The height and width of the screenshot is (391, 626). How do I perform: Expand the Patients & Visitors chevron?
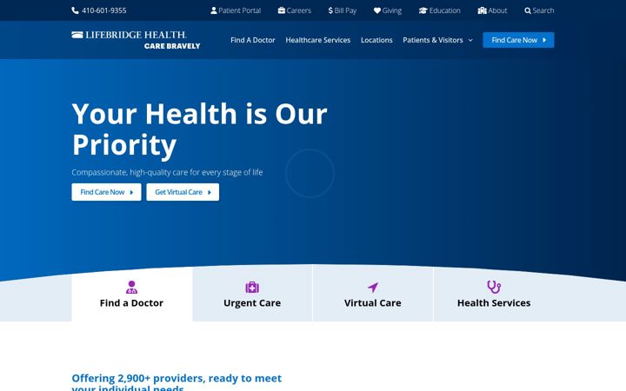click(470, 40)
